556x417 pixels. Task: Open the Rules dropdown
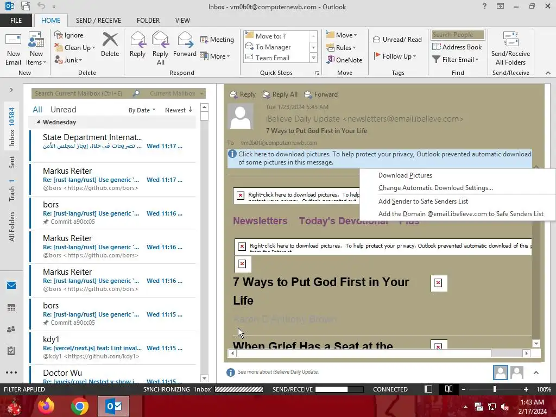(x=341, y=48)
